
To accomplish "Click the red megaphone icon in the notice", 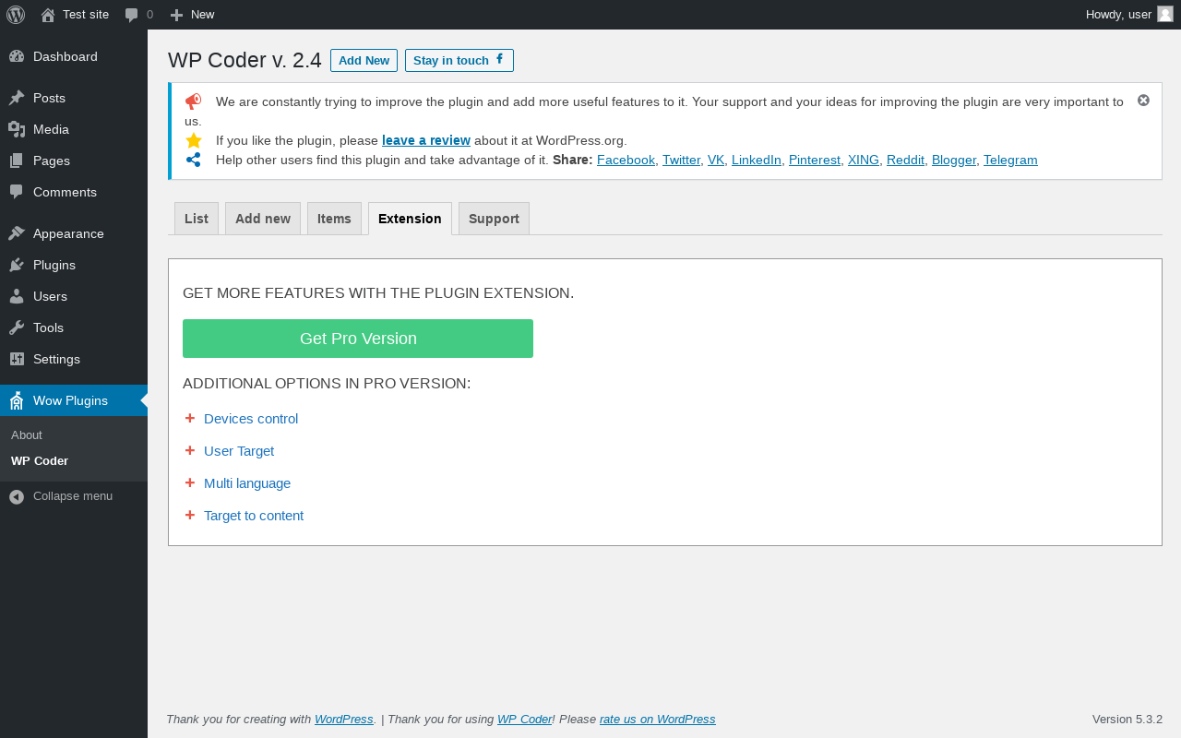I will tap(193, 101).
